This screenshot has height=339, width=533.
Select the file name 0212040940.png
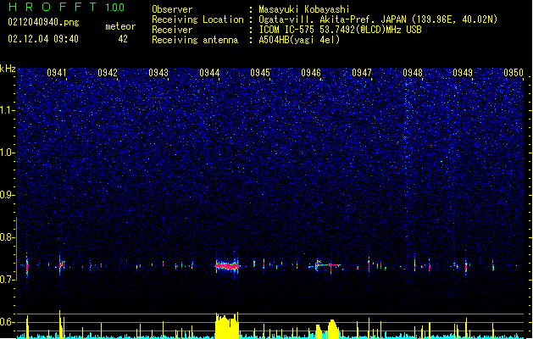(43, 22)
